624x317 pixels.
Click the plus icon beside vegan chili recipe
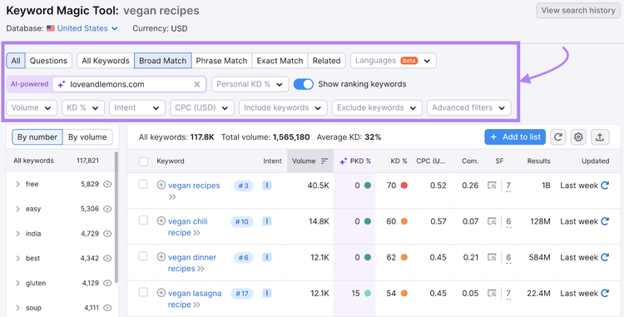click(x=161, y=220)
